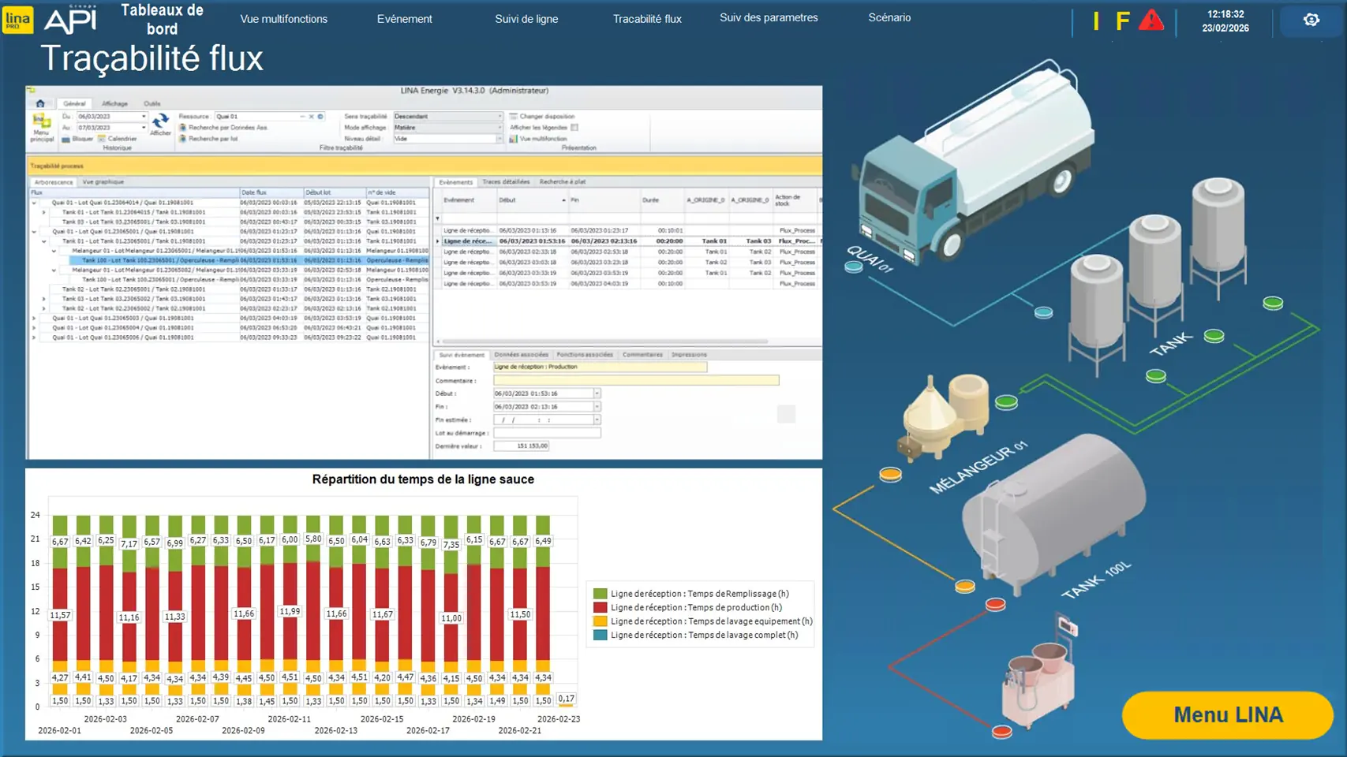This screenshot has width=1347, height=757.
Task: Click the Afficher refresh arrows icon
Action: point(160,121)
